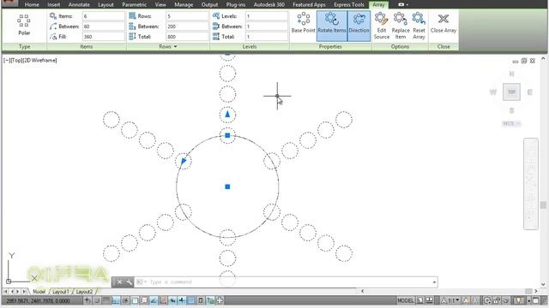Toggle Rotate Items for the array
This screenshot has height=308, width=549.
pyautogui.click(x=332, y=27)
